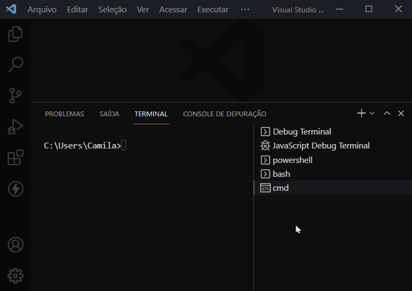Click the VS Code logo in title bar
This screenshot has height=291, width=412.
tap(11, 9)
